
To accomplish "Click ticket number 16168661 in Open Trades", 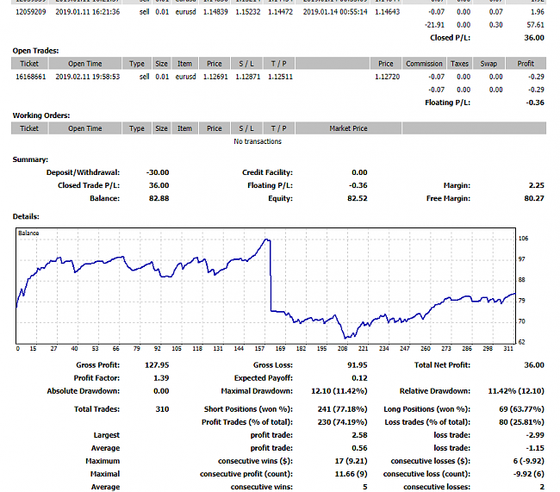I will (x=31, y=77).
